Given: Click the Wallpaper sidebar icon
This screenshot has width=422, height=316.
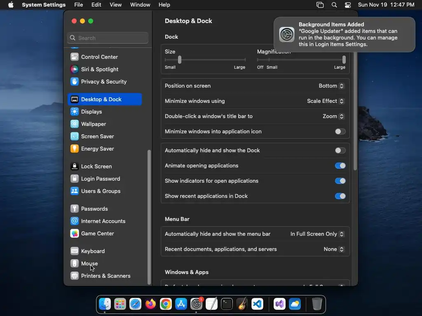Looking at the screenshot, I should click(75, 124).
